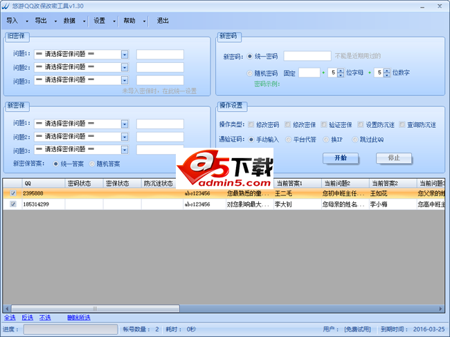
Task: Open the 设置 menu
Action: coord(99,21)
